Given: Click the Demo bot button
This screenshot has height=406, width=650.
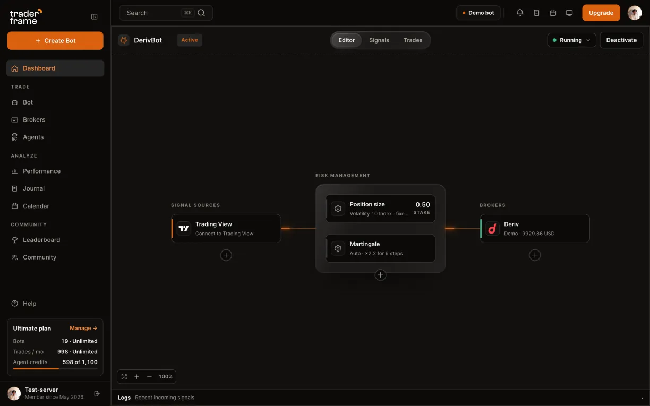Looking at the screenshot, I should (x=478, y=13).
